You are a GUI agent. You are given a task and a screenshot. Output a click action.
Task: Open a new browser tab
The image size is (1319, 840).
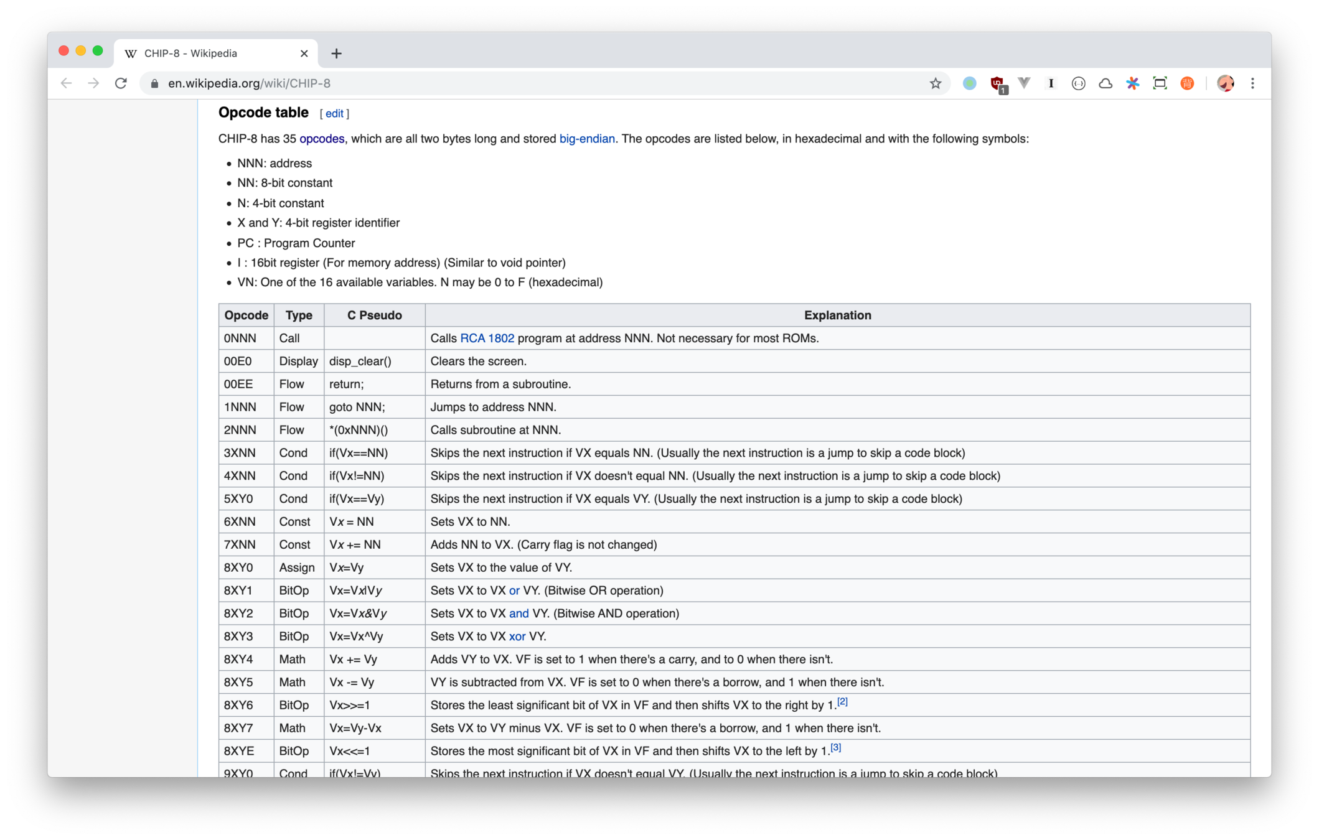(336, 54)
